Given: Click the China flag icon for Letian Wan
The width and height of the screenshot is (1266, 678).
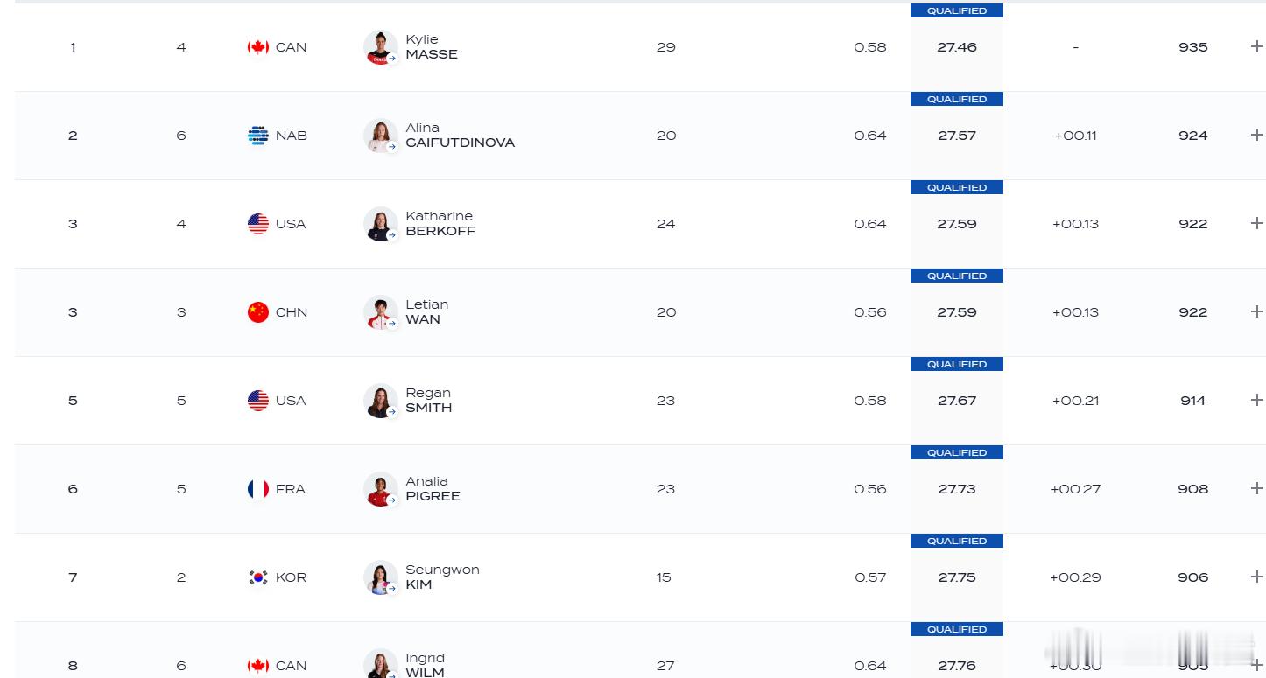Looking at the screenshot, I should (257, 312).
